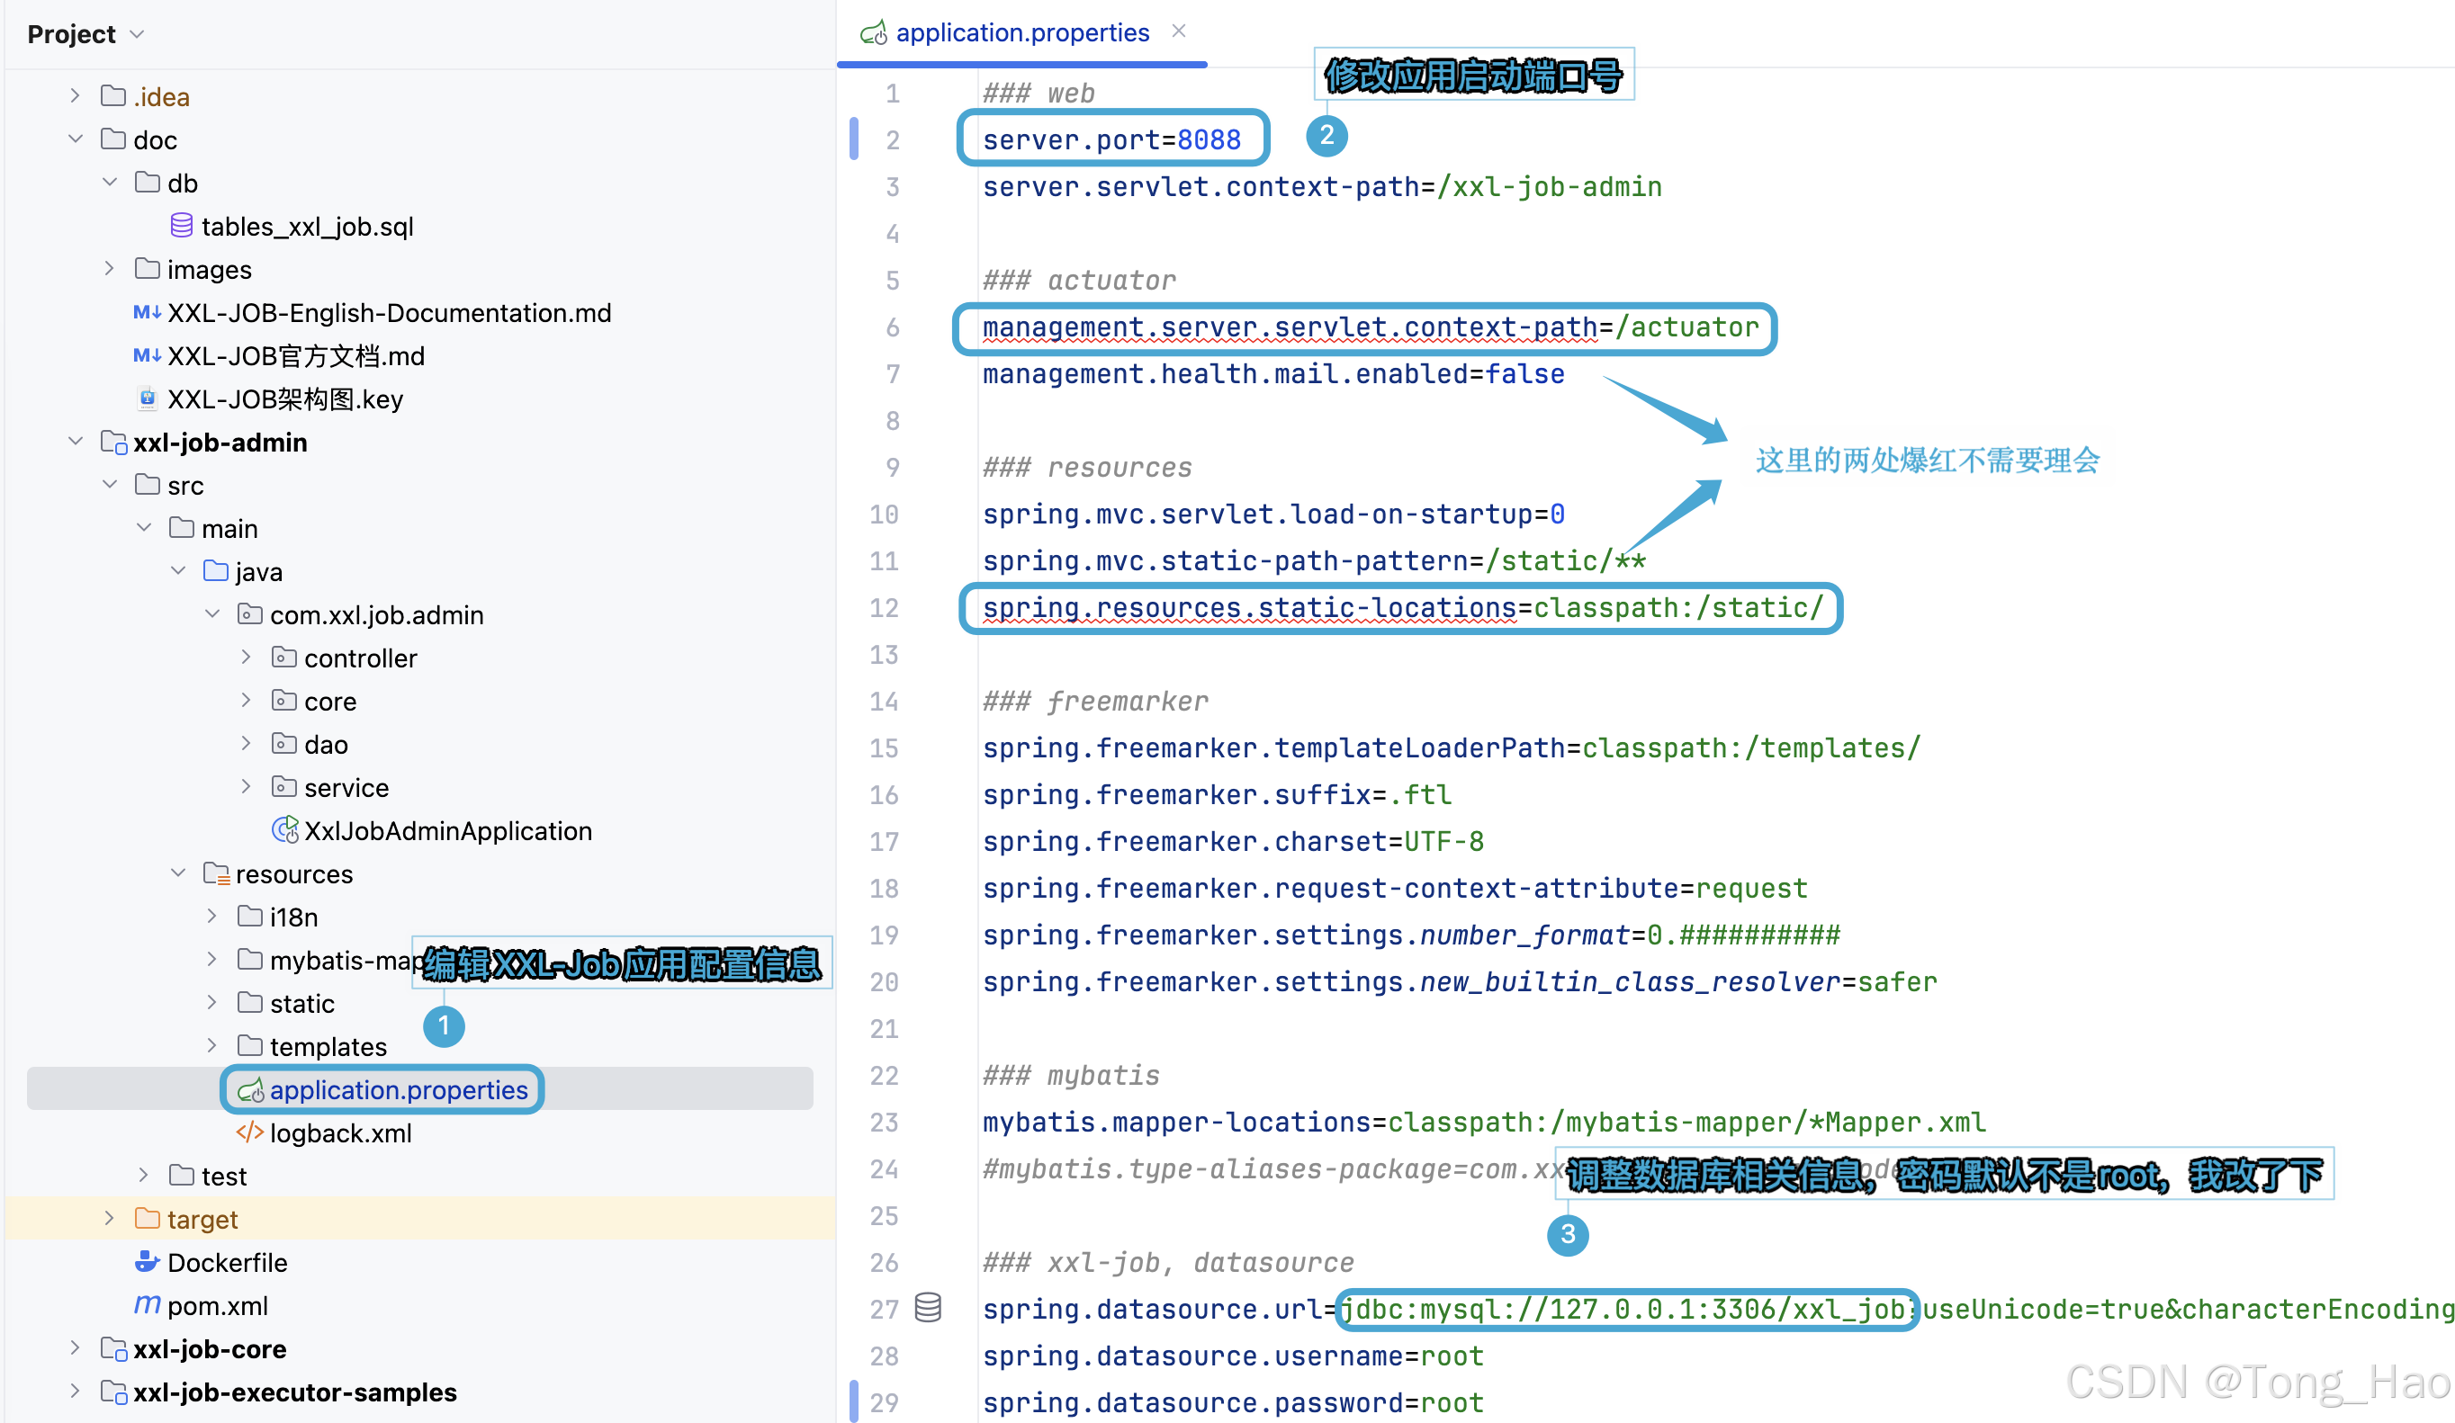This screenshot has width=2455, height=1423.
Task: Select the XXL-JOB官方文档.md file
Action: tap(295, 355)
